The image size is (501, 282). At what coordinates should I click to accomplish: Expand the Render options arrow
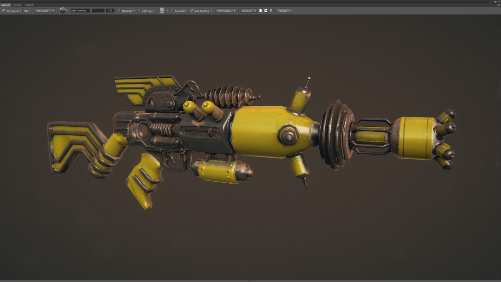[292, 11]
